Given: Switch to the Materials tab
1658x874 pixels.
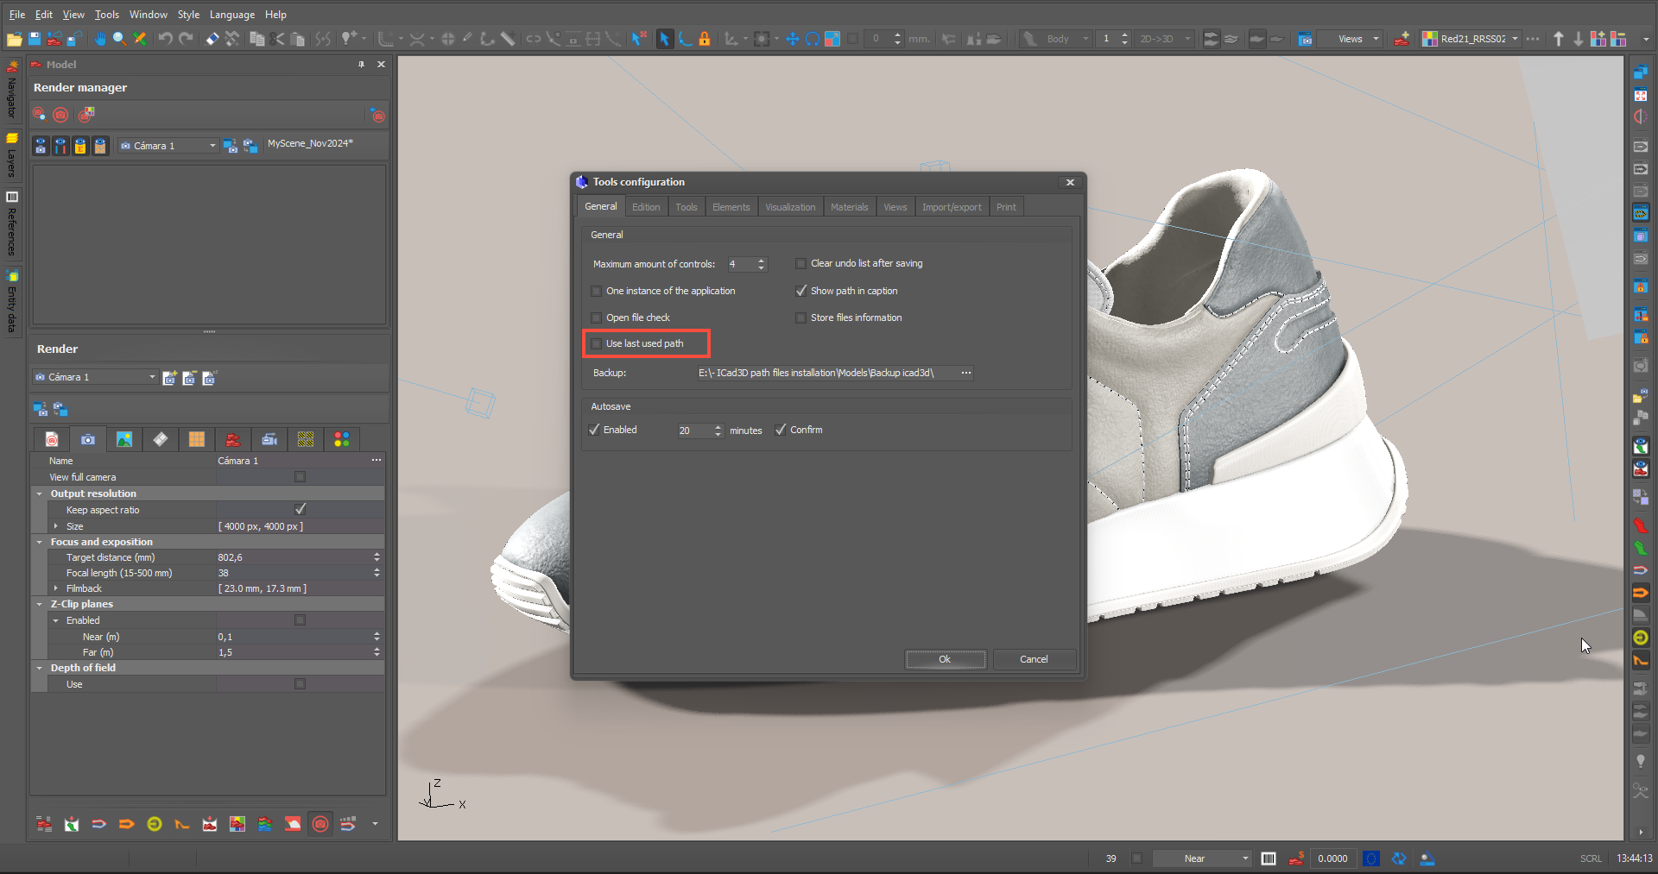Looking at the screenshot, I should coord(849,207).
